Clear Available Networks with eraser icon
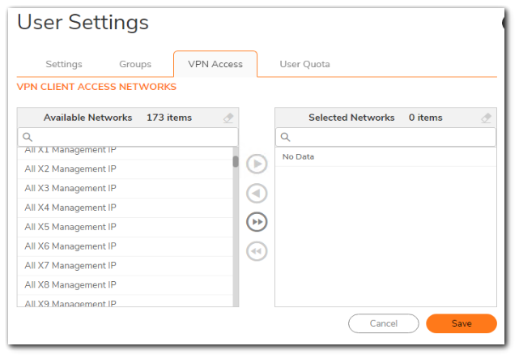The width and height of the screenshot is (519, 359). pos(229,118)
